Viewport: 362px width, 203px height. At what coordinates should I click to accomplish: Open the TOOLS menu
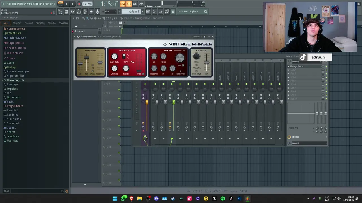46,4
